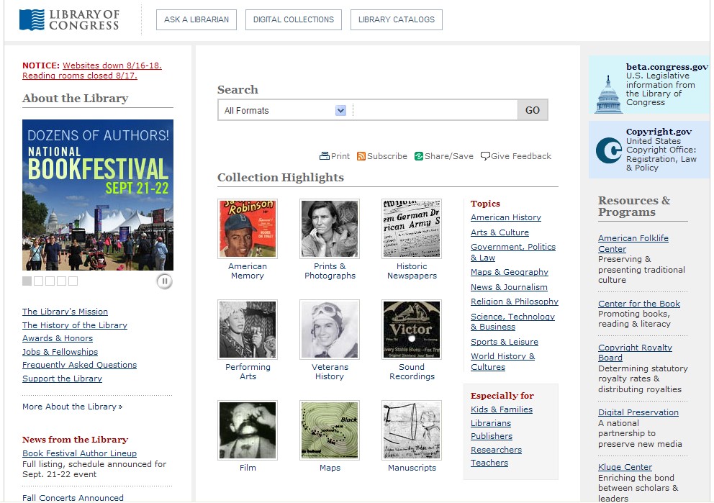Open the Center for the Book link

point(639,303)
